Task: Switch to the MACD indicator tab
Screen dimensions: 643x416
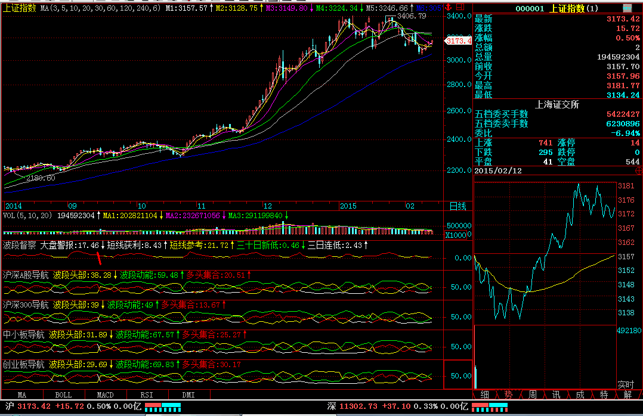Action: [106, 395]
